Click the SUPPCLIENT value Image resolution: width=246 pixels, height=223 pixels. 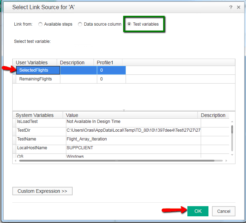point(133,149)
